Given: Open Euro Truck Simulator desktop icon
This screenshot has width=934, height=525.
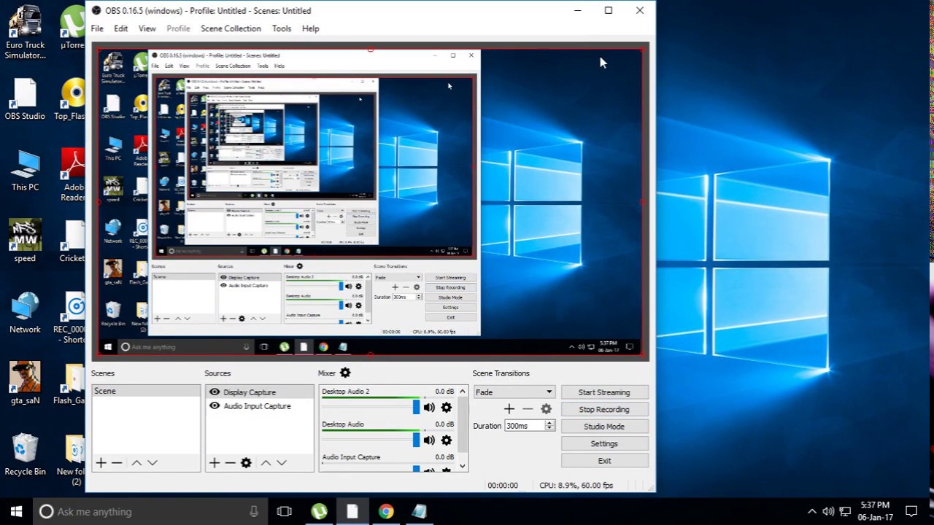Looking at the screenshot, I should point(25,33).
